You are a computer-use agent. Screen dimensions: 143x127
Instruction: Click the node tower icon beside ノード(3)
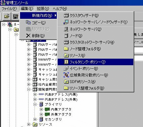coord(66,36)
